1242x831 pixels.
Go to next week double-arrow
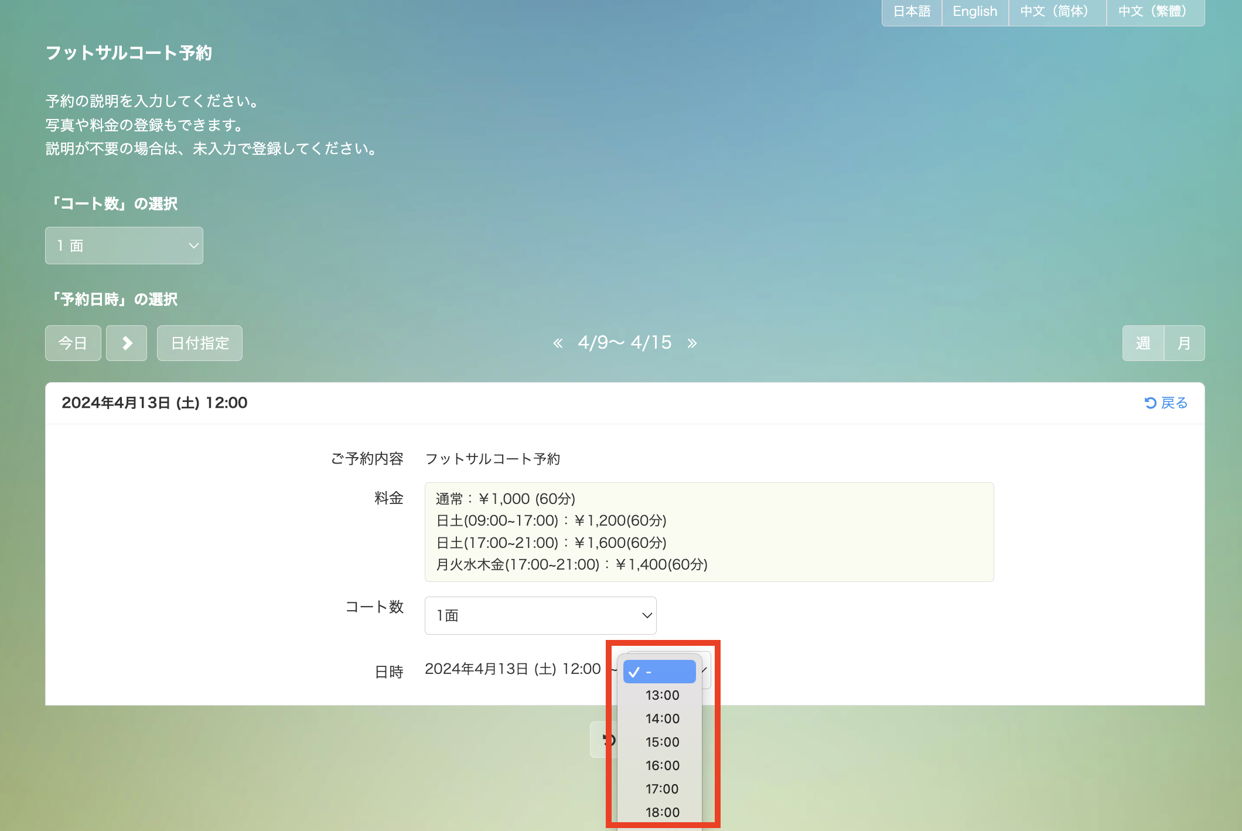[x=692, y=343]
